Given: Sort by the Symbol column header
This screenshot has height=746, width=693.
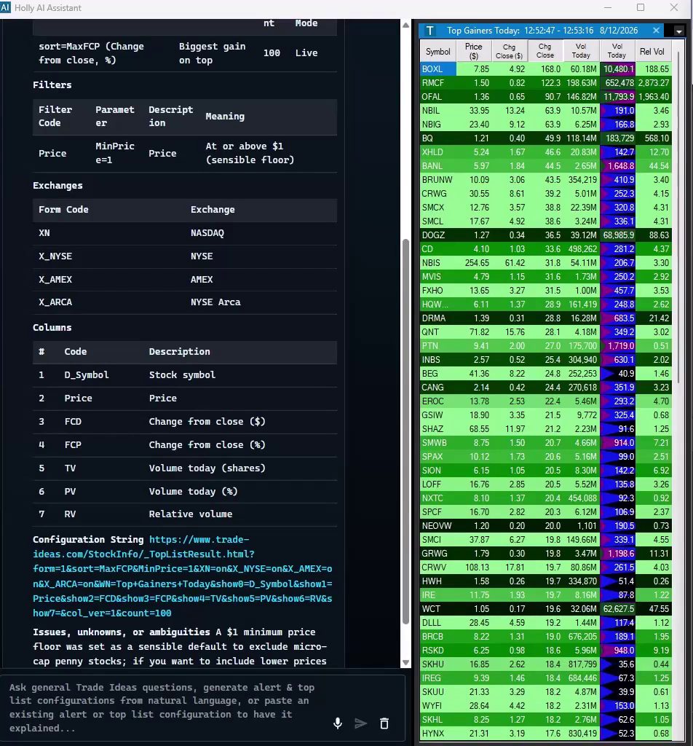Looking at the screenshot, I should [x=437, y=51].
